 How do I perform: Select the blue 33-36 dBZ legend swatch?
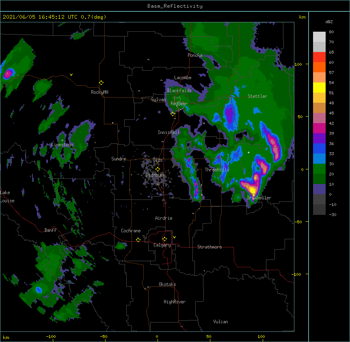pos(319,148)
